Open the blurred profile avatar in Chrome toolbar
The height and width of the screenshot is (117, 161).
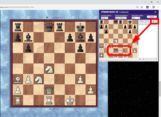pos(154,7)
